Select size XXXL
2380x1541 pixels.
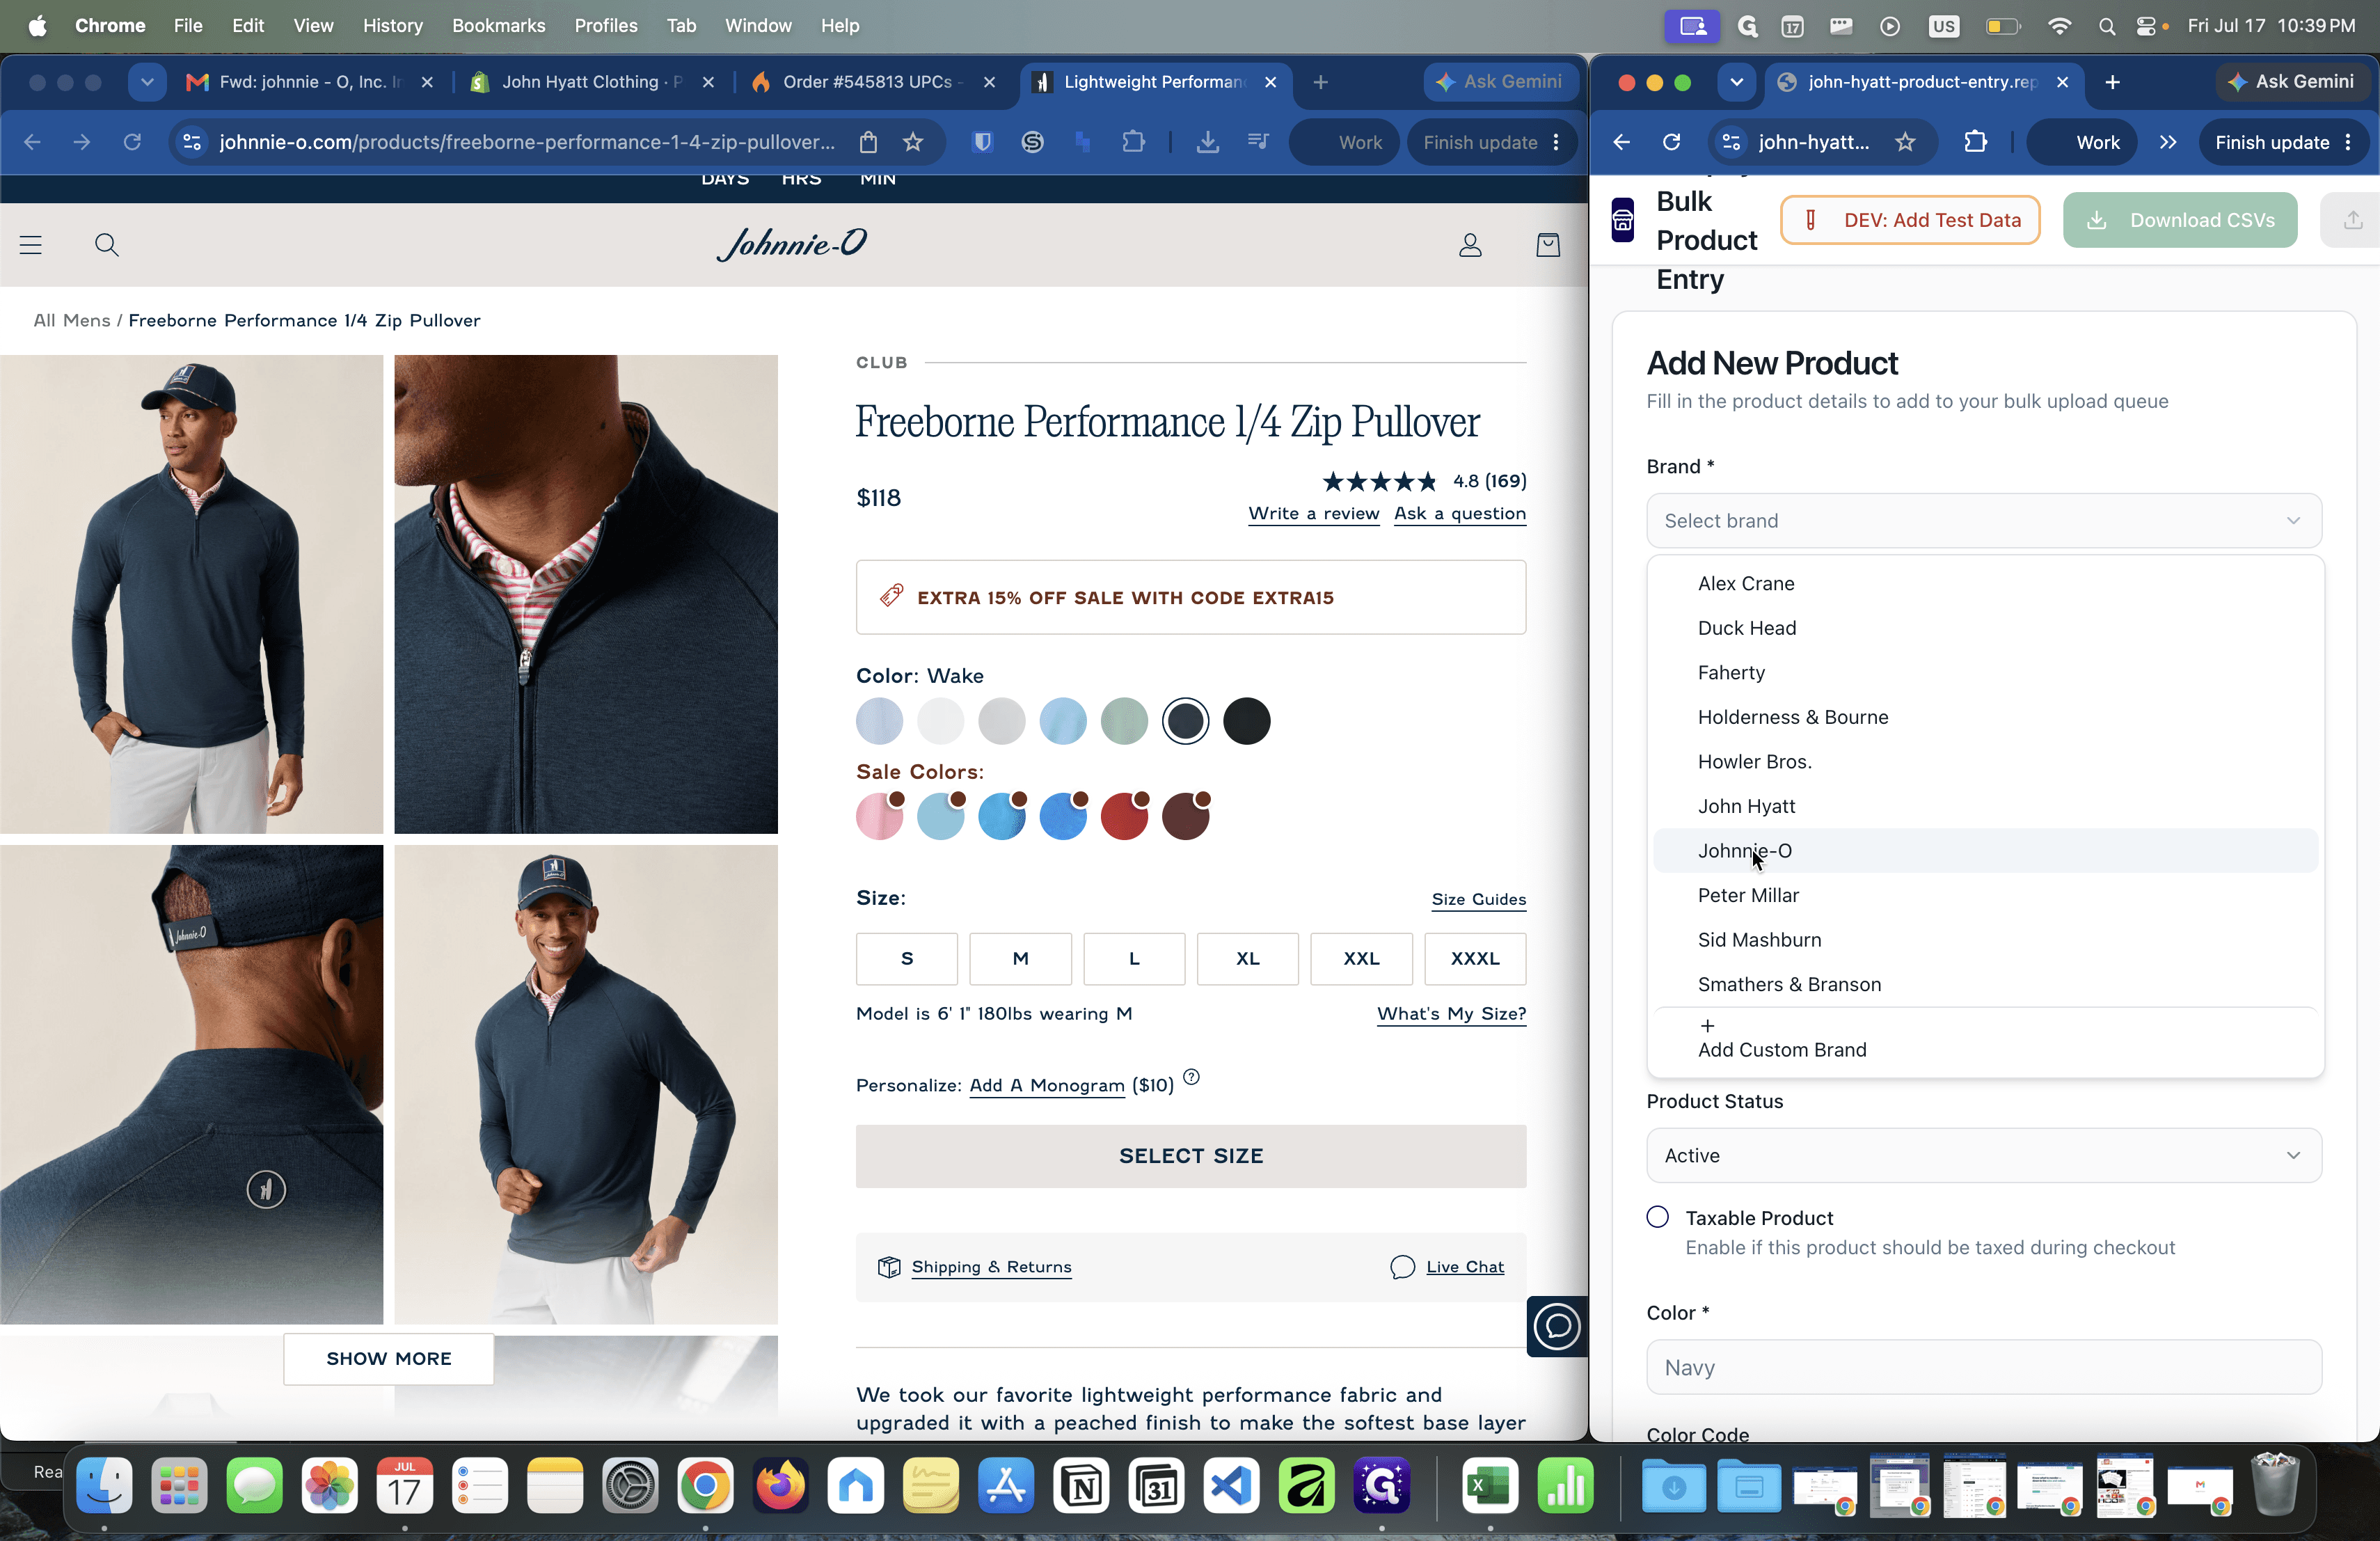(x=1475, y=958)
